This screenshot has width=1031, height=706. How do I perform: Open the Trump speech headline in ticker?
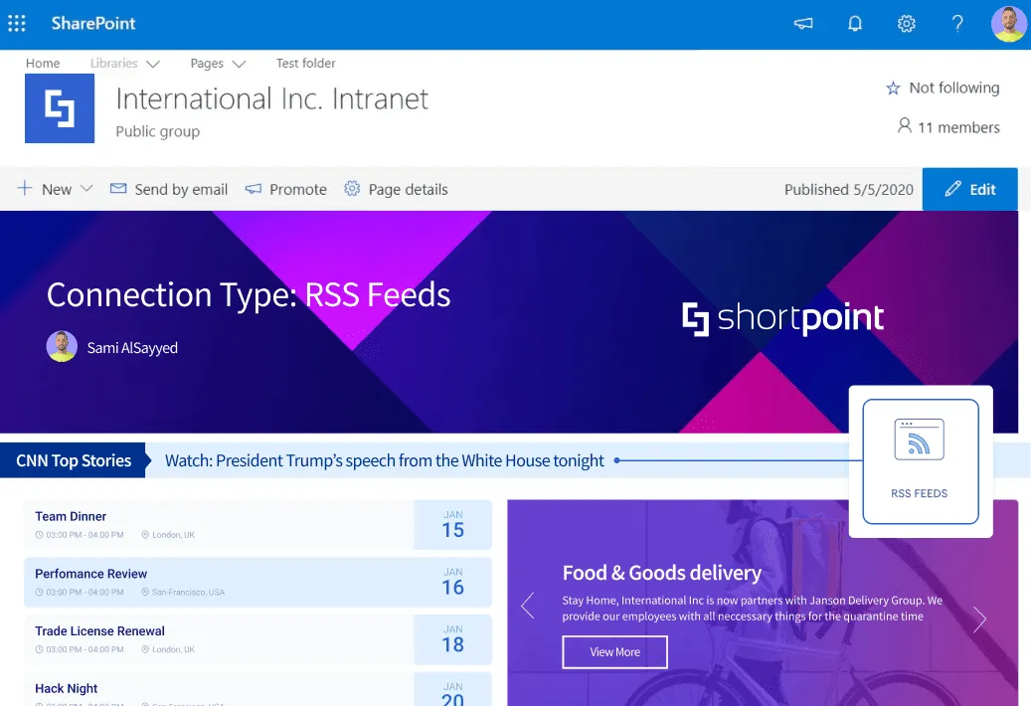(x=384, y=460)
